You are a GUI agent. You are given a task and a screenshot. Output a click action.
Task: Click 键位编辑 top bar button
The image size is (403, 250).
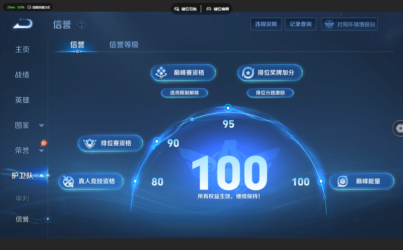coord(218,9)
